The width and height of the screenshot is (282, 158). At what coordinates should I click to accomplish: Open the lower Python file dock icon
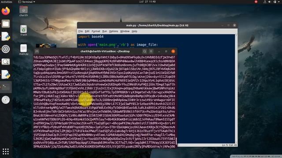pos(6,74)
